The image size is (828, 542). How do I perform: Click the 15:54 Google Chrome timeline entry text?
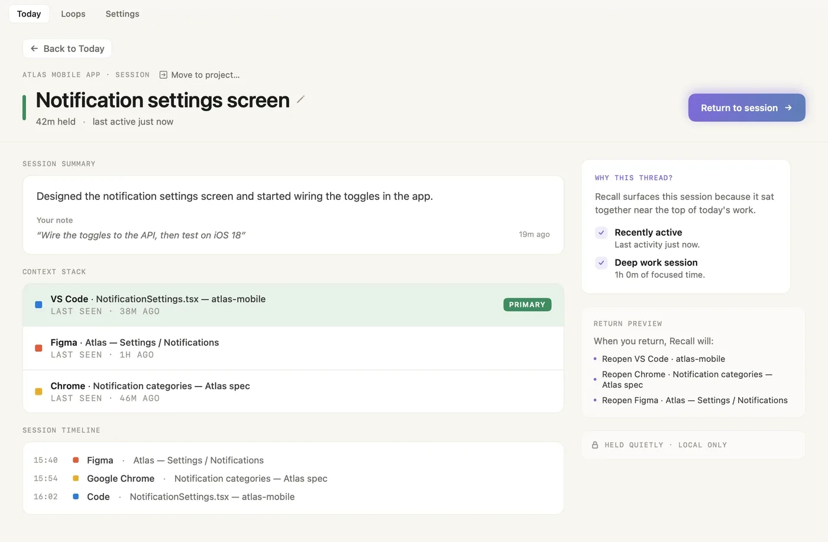[x=207, y=479]
